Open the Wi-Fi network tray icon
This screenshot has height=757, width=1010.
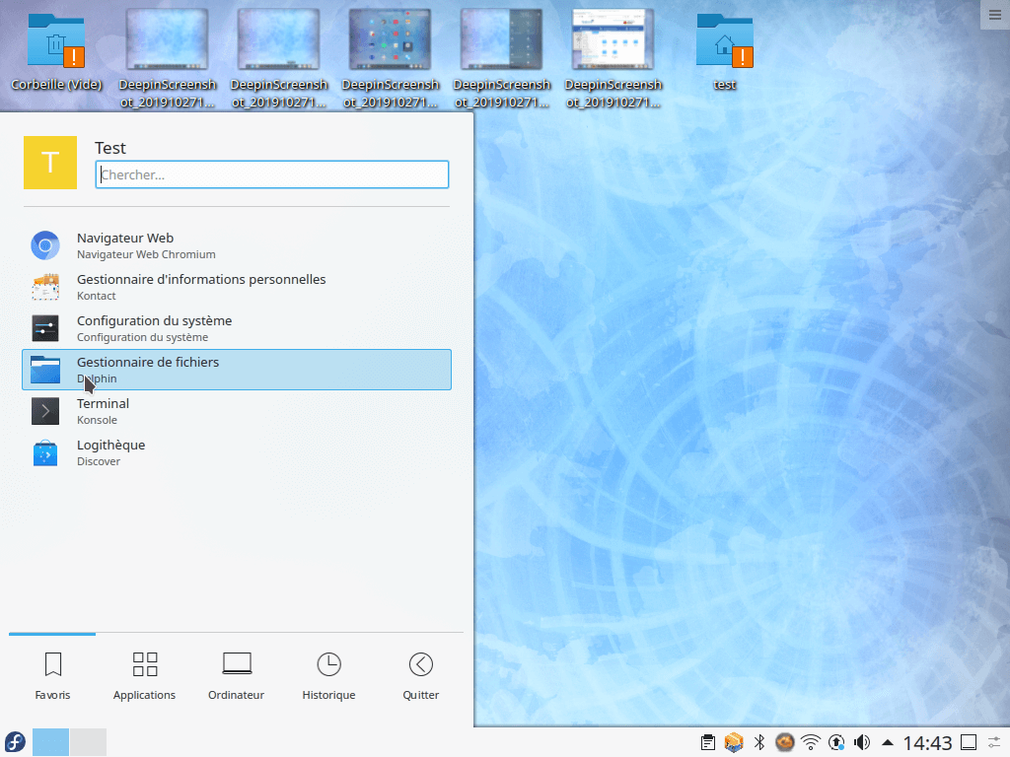pyautogui.click(x=811, y=743)
